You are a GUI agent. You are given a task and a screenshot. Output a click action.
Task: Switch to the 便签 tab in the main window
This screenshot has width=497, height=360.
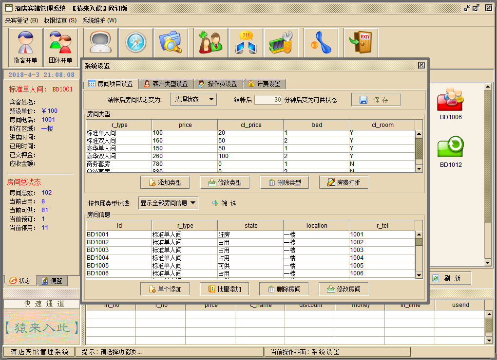tap(52, 281)
